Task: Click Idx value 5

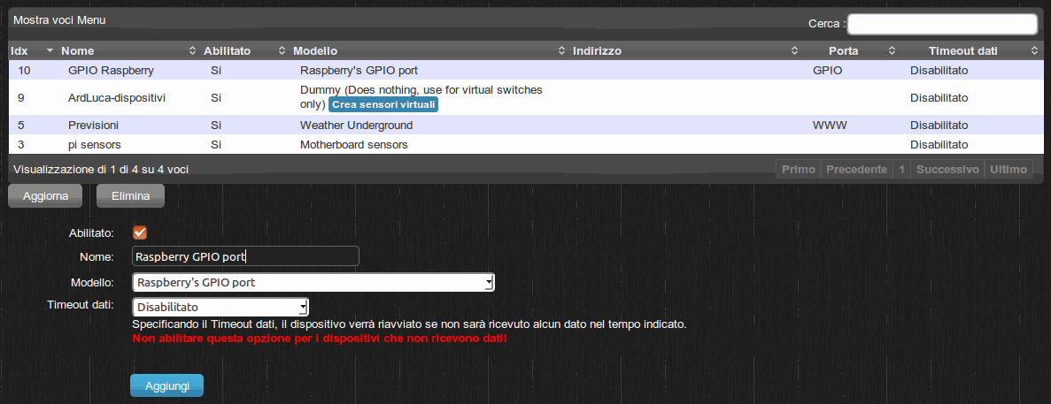Action: coord(21,125)
